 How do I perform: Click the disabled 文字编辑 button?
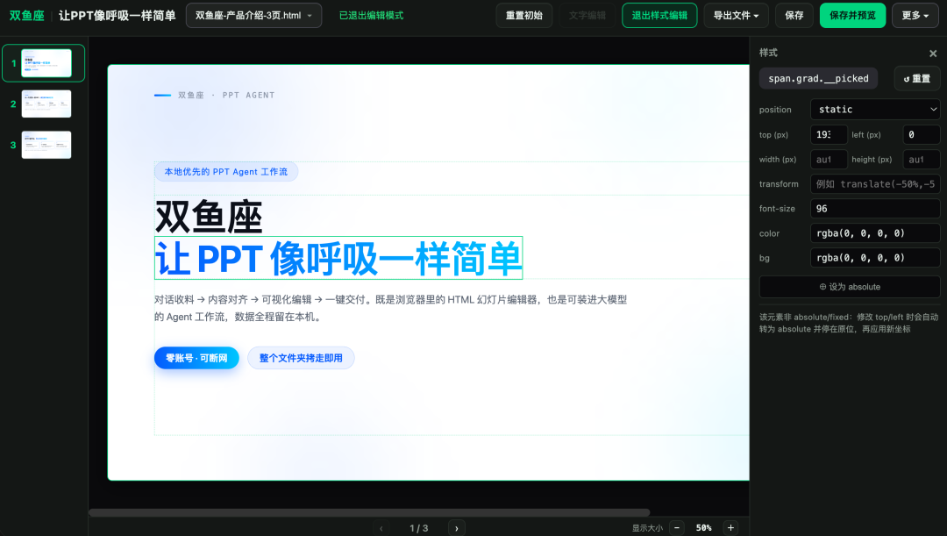[x=587, y=16]
